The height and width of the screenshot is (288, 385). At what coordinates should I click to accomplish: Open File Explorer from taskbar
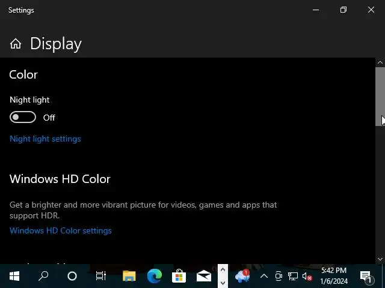(x=129, y=276)
